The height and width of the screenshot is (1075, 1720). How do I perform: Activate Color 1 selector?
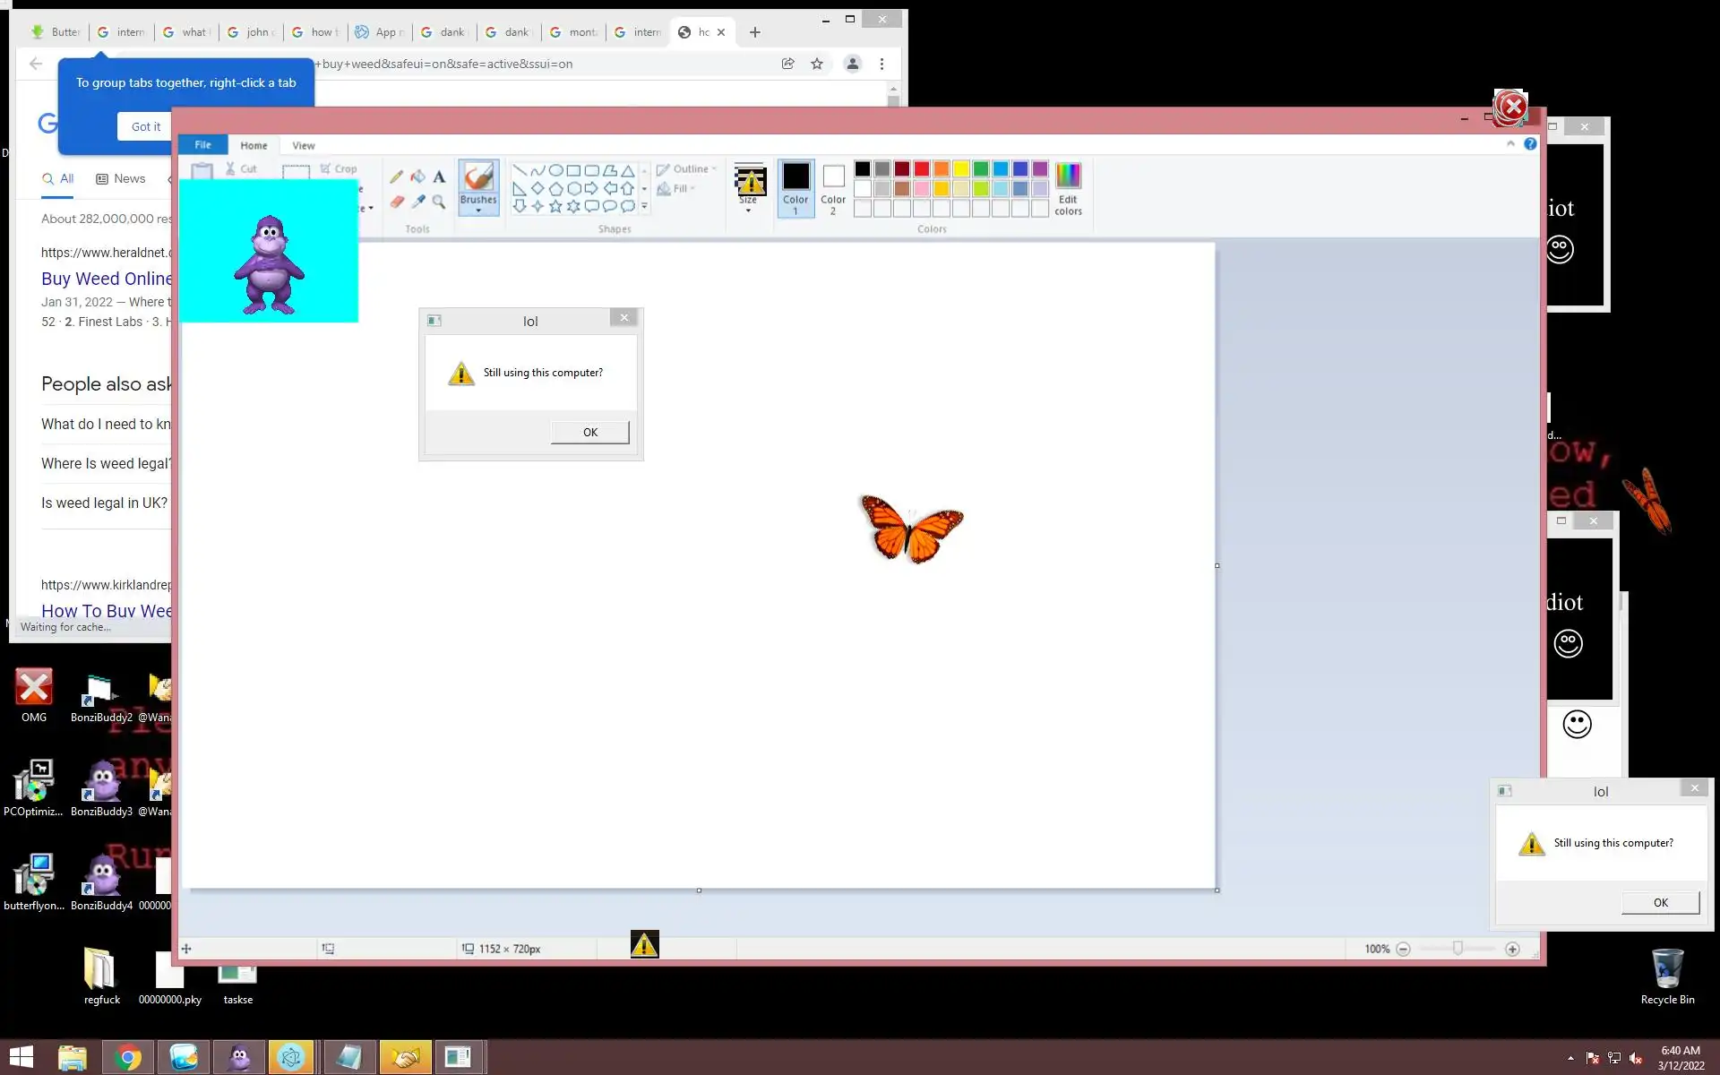[795, 188]
